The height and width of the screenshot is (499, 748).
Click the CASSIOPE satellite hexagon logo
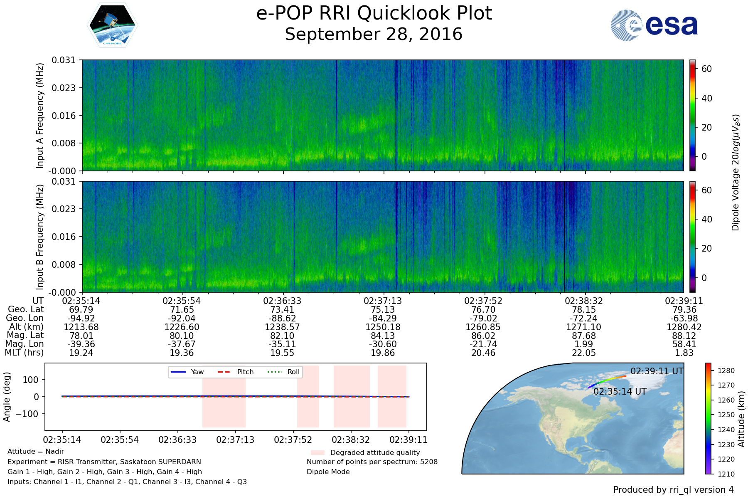tap(112, 26)
